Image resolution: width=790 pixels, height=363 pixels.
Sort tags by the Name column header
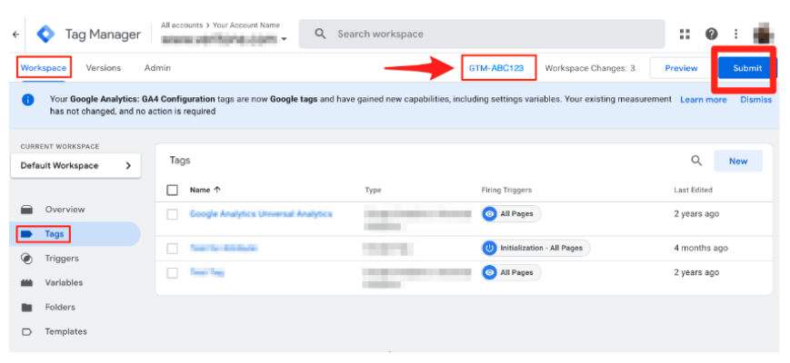click(205, 190)
